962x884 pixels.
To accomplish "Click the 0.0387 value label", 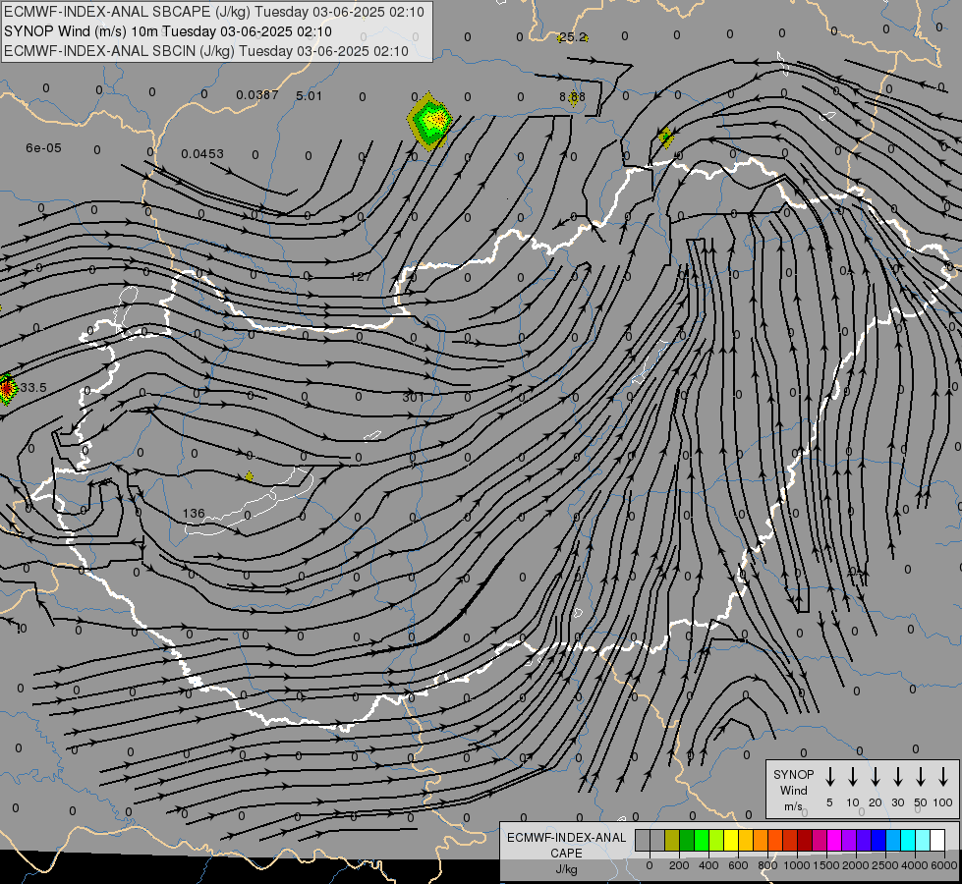I will (257, 95).
